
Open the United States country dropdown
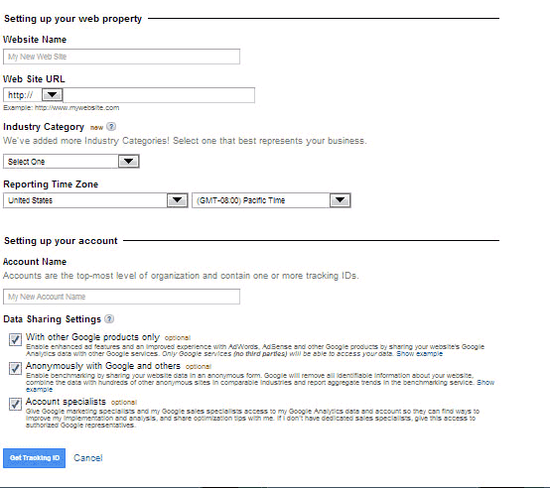tap(95, 200)
